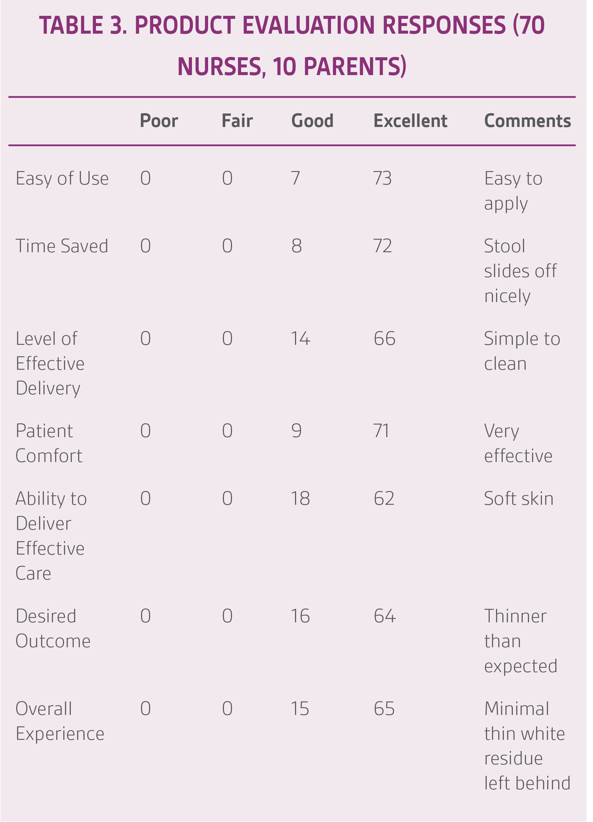Click the table title heading
The width and height of the screenshot is (593, 822).
pos(292,46)
